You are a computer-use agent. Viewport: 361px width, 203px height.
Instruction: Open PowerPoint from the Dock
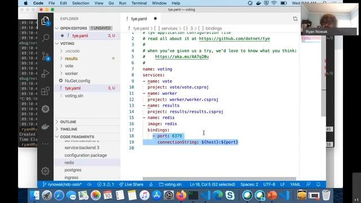pyautogui.click(x=272, y=196)
